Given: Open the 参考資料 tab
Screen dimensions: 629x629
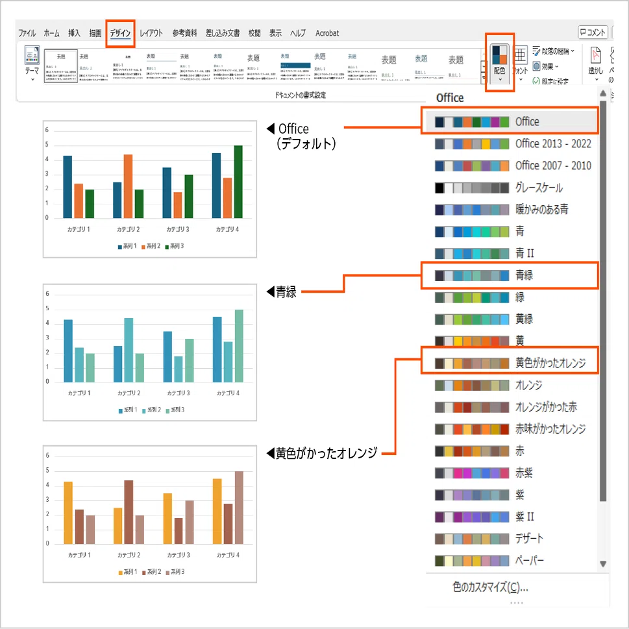Looking at the screenshot, I should pos(184,33).
